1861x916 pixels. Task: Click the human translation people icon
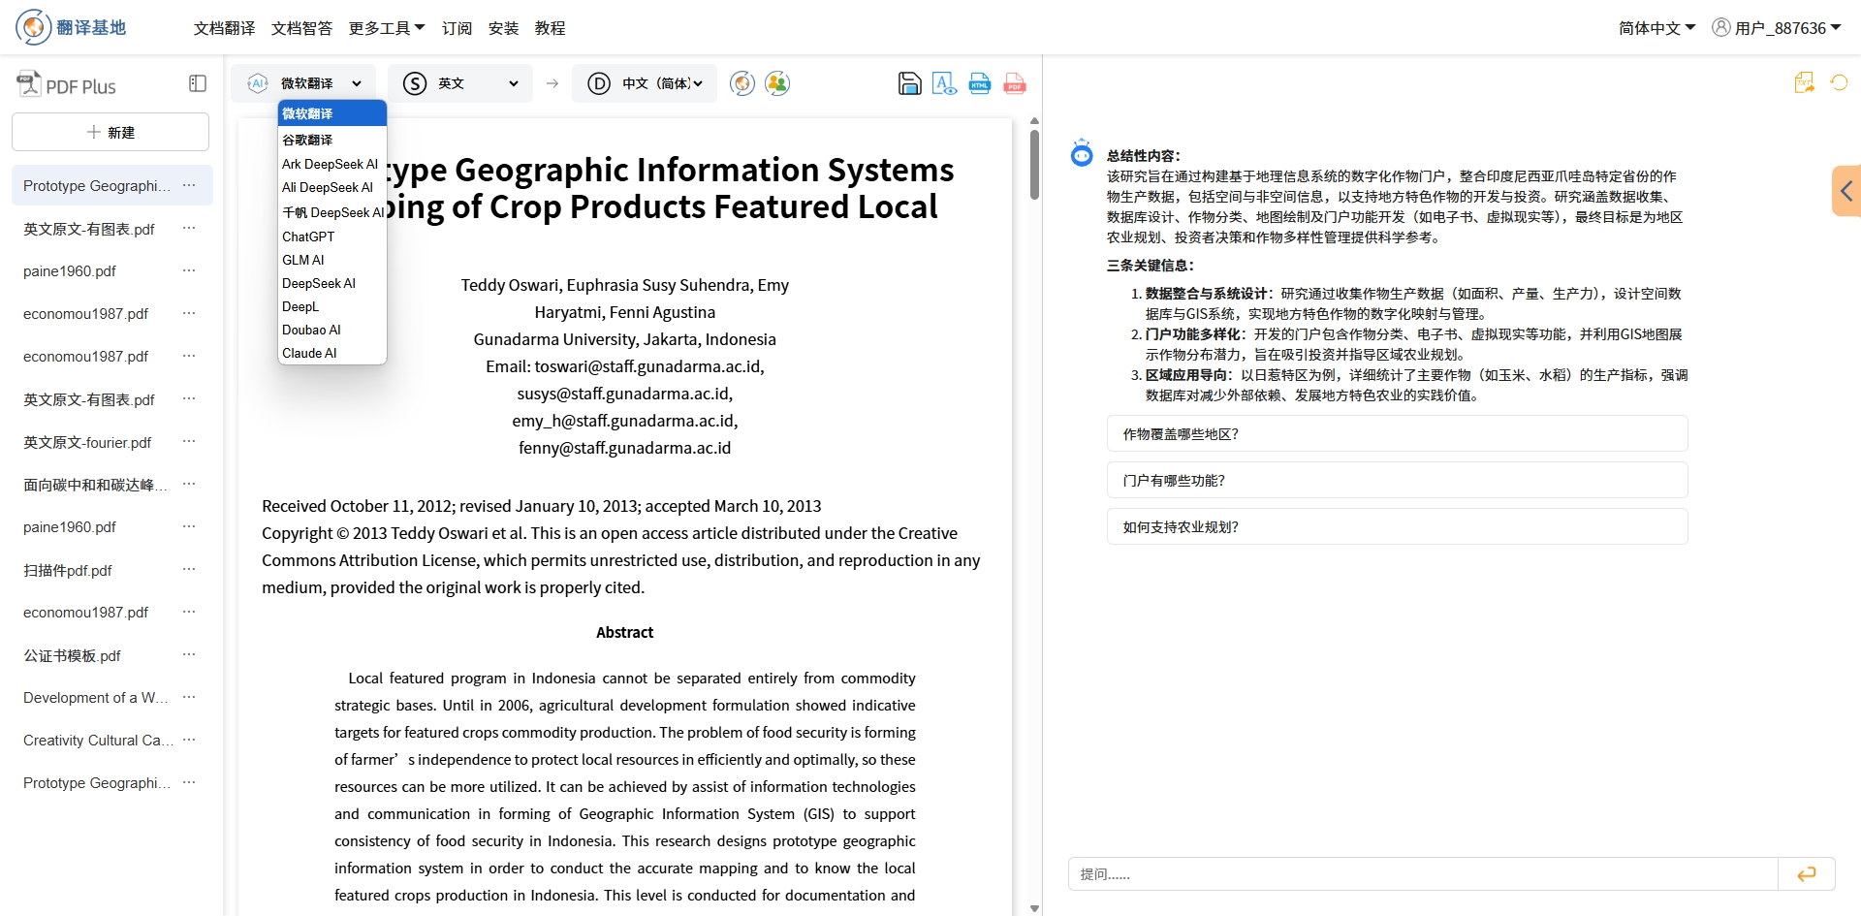point(777,83)
